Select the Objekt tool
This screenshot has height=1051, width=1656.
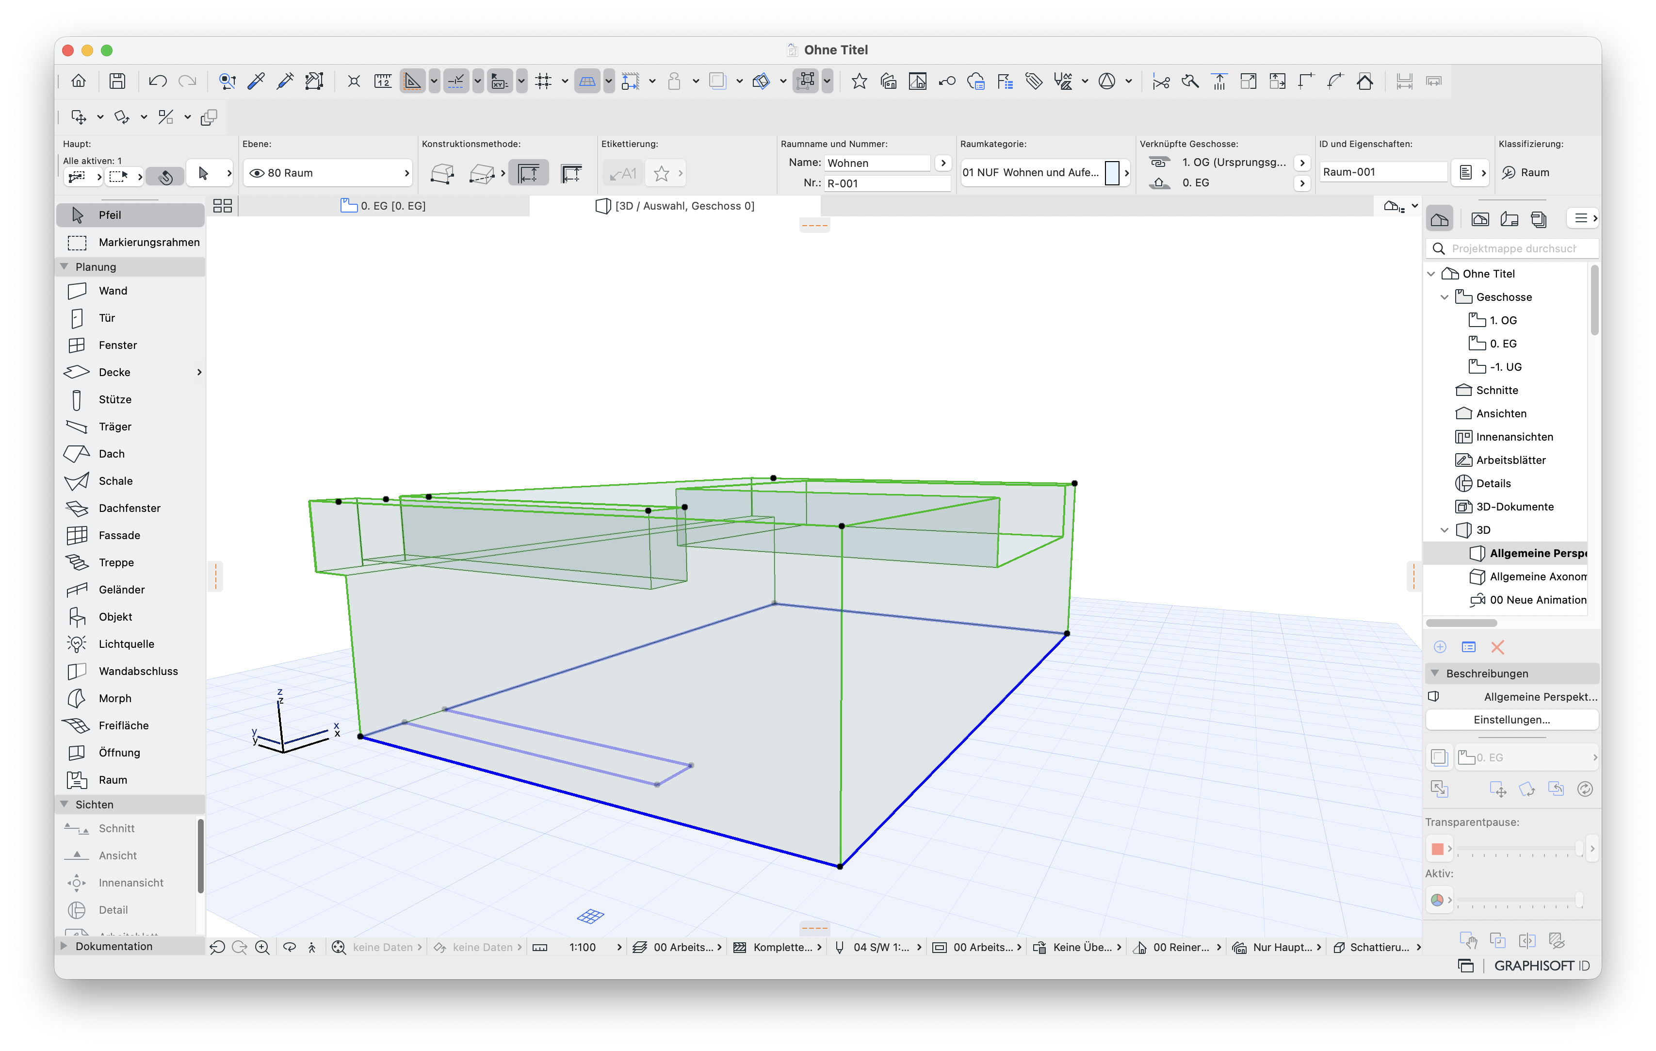(130, 617)
